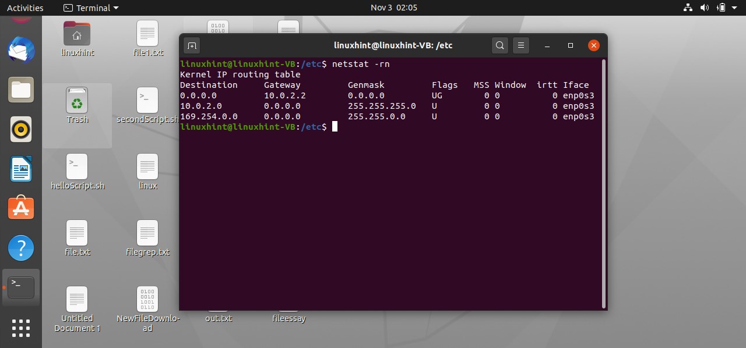Open Files manager in the dock

(21, 90)
